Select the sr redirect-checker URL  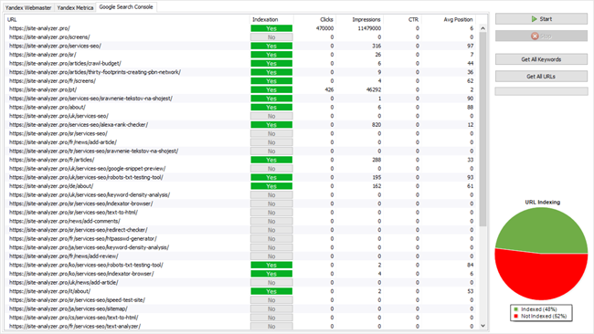[78, 230]
